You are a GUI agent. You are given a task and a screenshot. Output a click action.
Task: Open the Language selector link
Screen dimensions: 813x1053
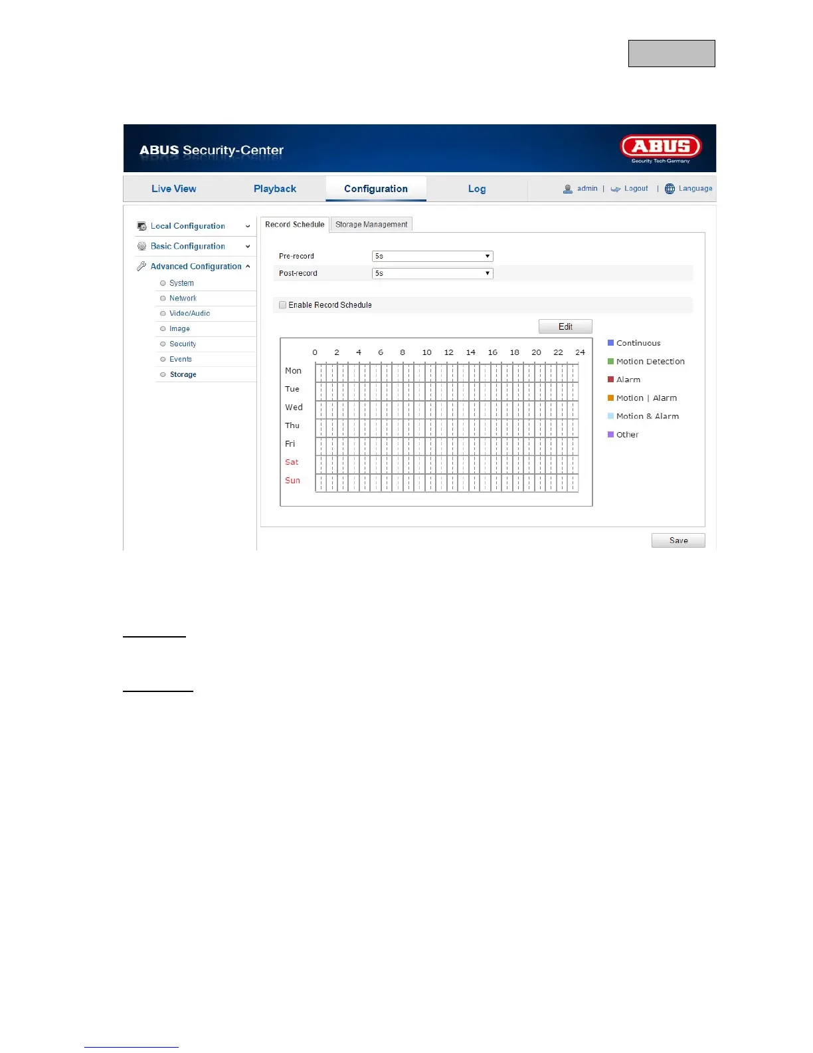tap(695, 189)
